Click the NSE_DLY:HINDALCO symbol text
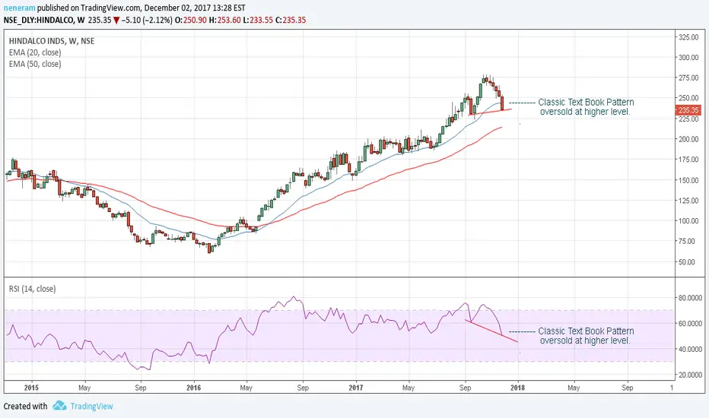709x418 pixels. pyautogui.click(x=39, y=20)
